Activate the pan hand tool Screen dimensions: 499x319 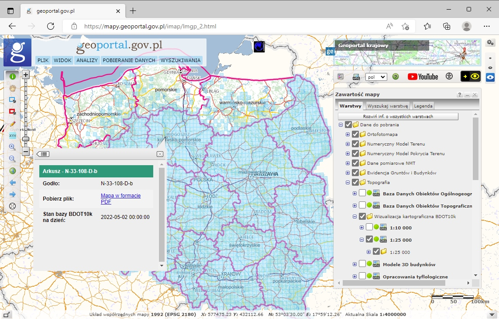(12, 87)
